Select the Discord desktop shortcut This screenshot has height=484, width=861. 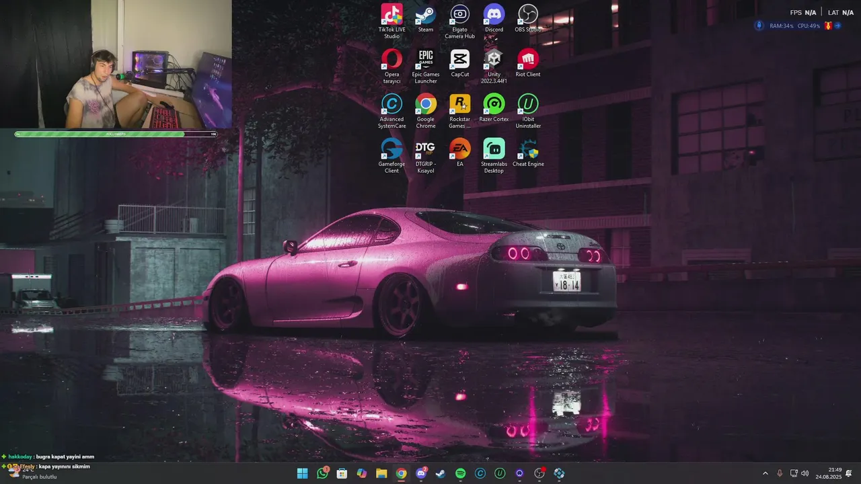[494, 18]
